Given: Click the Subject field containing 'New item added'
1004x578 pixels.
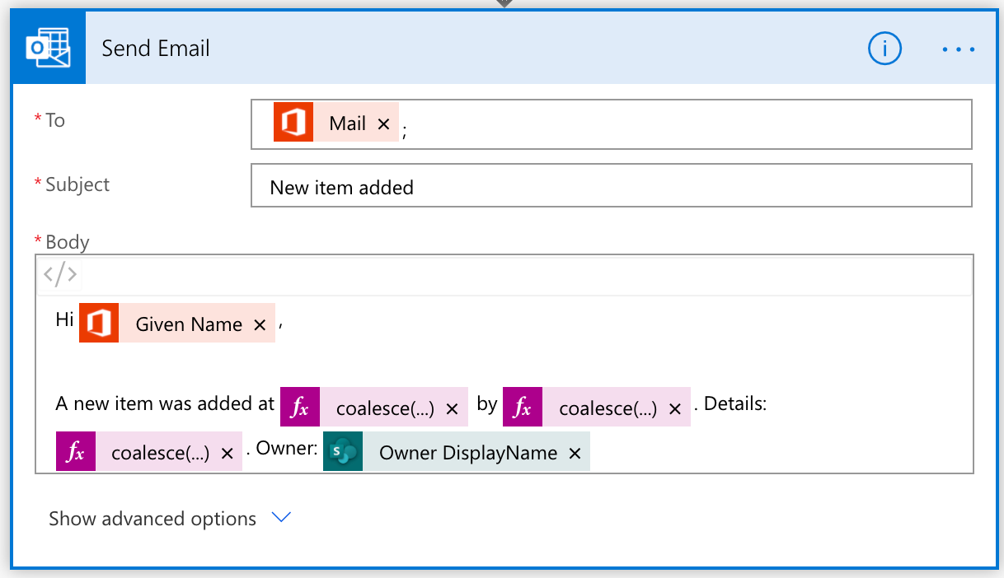Looking at the screenshot, I should pyautogui.click(x=612, y=185).
